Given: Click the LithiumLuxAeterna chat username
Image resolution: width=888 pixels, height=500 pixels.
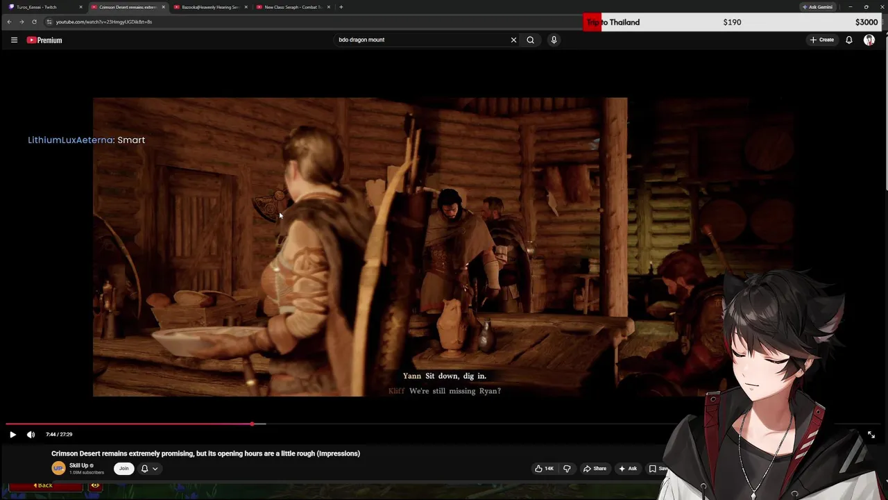Looking at the screenshot, I should click(x=70, y=140).
